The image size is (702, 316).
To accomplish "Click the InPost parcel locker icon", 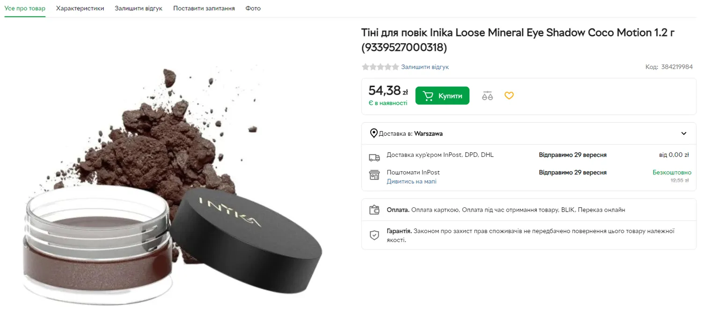I will click(x=374, y=175).
